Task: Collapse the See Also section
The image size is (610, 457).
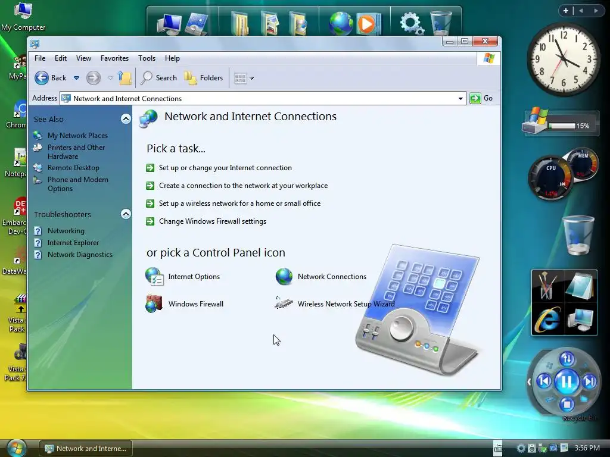Action: tap(126, 119)
